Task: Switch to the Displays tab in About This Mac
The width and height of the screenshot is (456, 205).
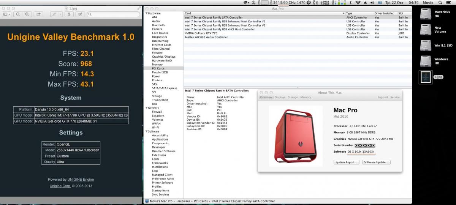Action: (x=280, y=97)
